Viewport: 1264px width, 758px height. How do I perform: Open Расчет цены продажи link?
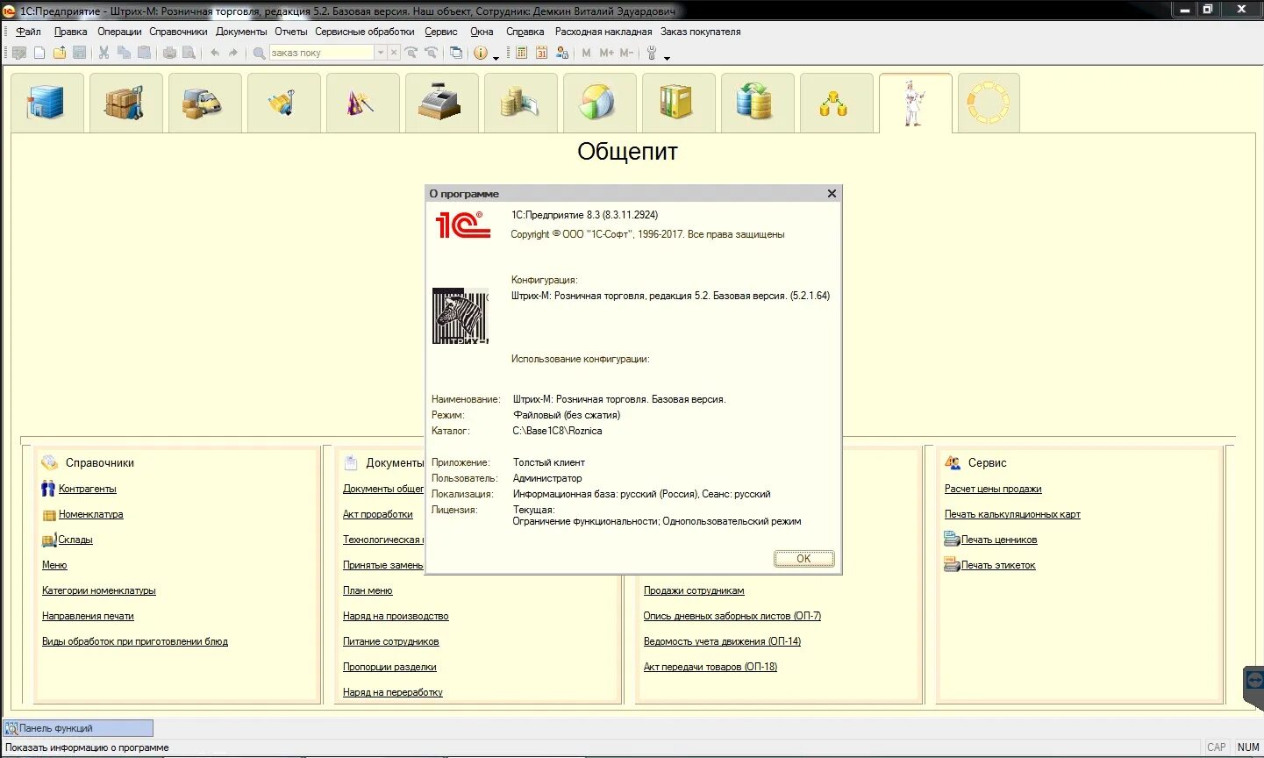click(x=993, y=489)
